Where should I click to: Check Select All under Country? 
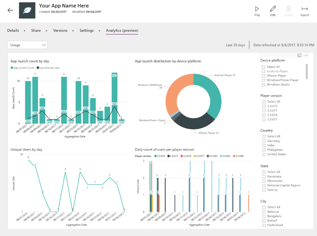click(x=264, y=136)
